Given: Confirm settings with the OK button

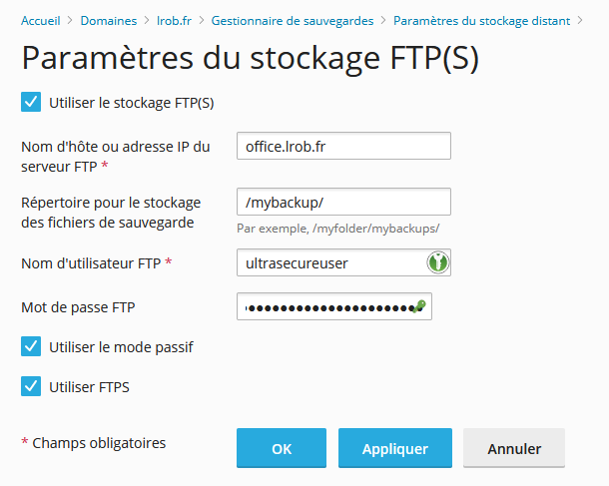Looking at the screenshot, I should click(x=282, y=448).
